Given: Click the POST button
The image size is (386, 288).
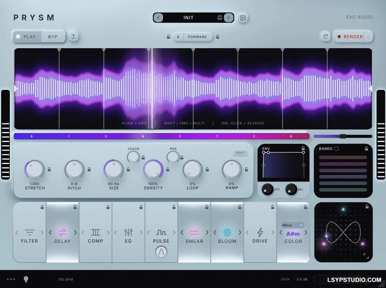Looking at the screenshot, I should click(x=240, y=153).
